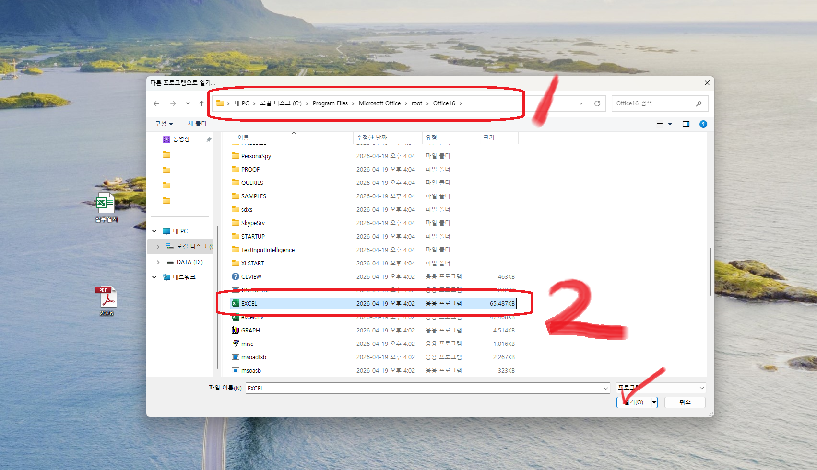Click the file list vertical scrollbar

710,272
